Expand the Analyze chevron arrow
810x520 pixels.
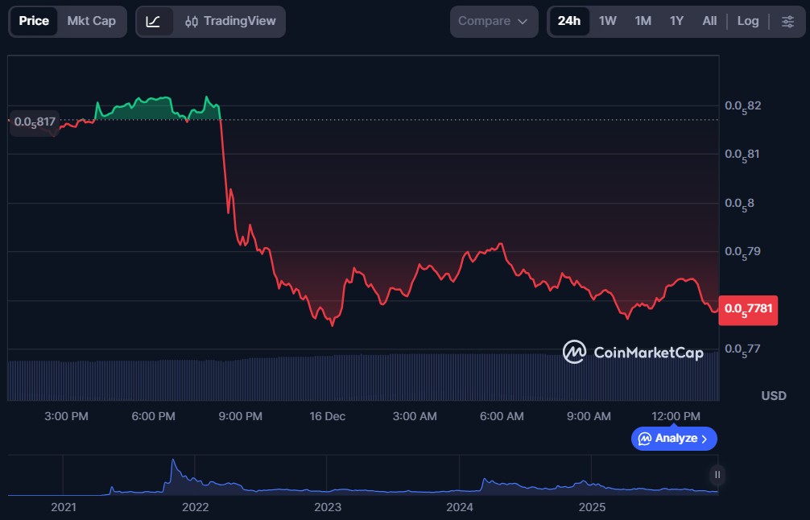pos(705,439)
